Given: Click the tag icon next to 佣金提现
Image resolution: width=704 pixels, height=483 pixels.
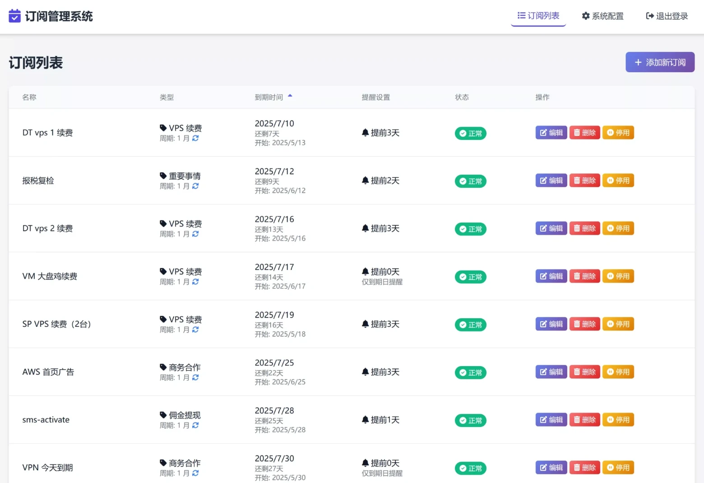Looking at the screenshot, I should (x=163, y=415).
